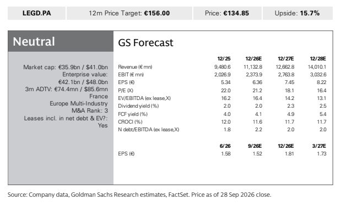Click the 12/27E EPS value 7.45
341x206 pixels.
coord(289,82)
